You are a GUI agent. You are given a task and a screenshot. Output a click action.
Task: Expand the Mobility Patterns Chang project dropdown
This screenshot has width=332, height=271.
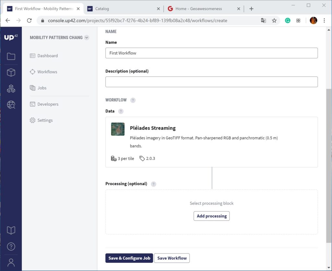tap(87, 38)
